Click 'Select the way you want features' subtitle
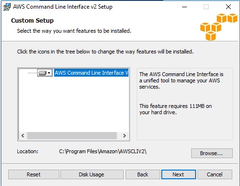Screen dimensions: 240x186 pyautogui.click(x=74, y=31)
